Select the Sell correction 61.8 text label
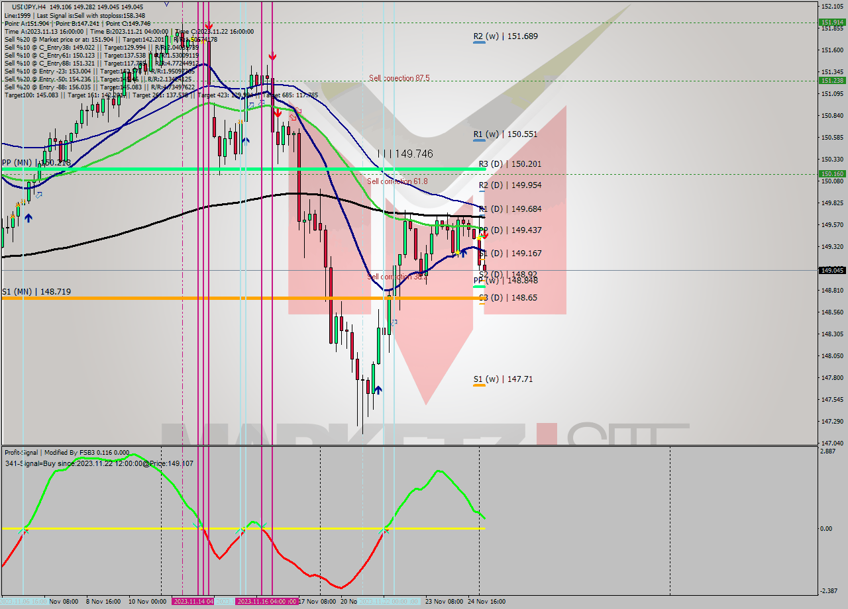848x609 pixels. [397, 181]
